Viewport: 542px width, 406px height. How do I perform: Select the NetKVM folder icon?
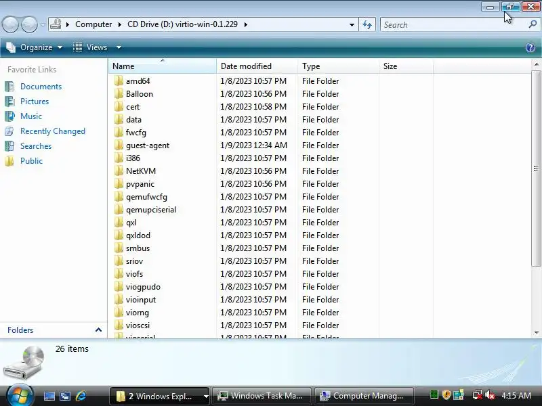119,171
